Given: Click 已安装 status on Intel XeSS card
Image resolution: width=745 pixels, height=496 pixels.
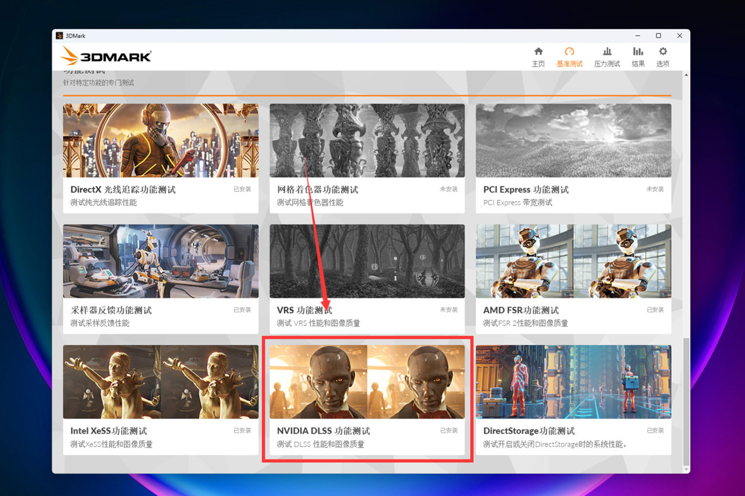Looking at the screenshot, I should pyautogui.click(x=242, y=430).
